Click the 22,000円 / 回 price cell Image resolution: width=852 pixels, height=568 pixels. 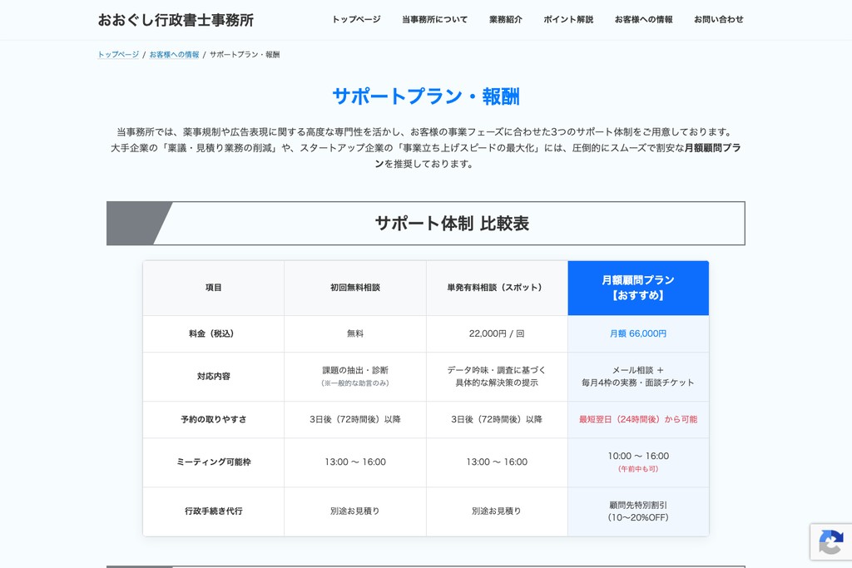pos(497,334)
